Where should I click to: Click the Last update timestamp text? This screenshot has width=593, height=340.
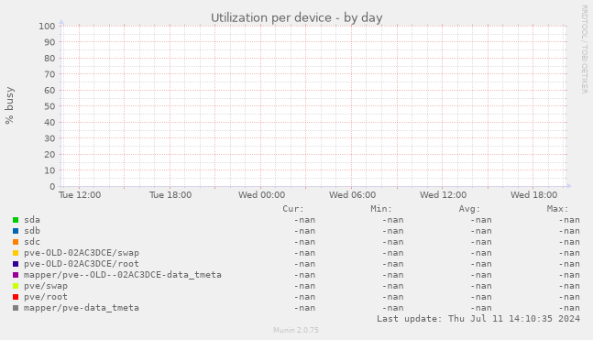click(x=478, y=319)
